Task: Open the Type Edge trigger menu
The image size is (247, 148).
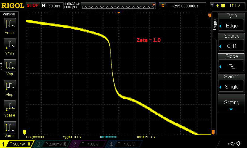Action: [x=231, y=22]
